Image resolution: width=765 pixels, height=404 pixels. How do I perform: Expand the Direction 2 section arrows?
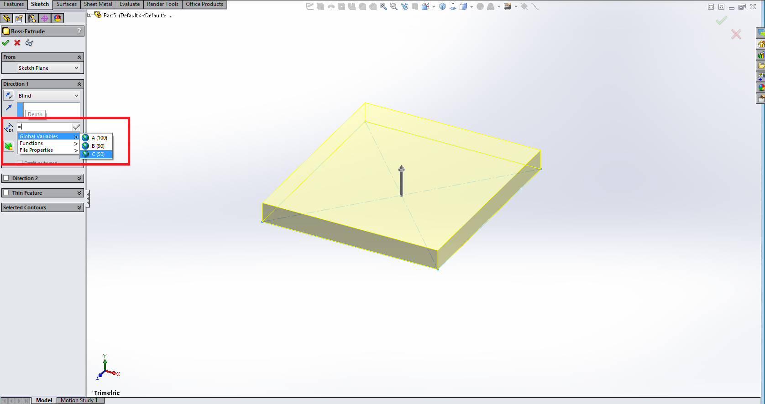click(x=79, y=178)
